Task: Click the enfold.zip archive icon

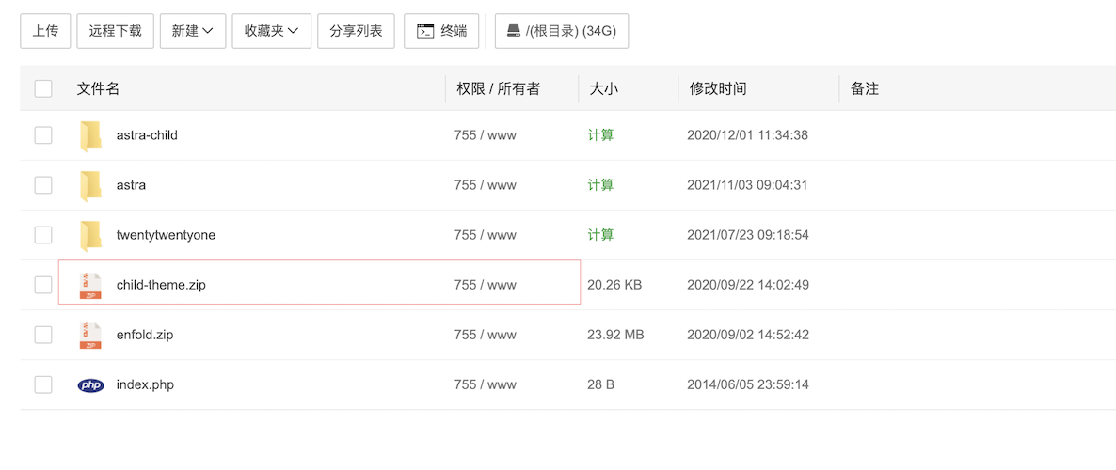Action: tap(90, 335)
